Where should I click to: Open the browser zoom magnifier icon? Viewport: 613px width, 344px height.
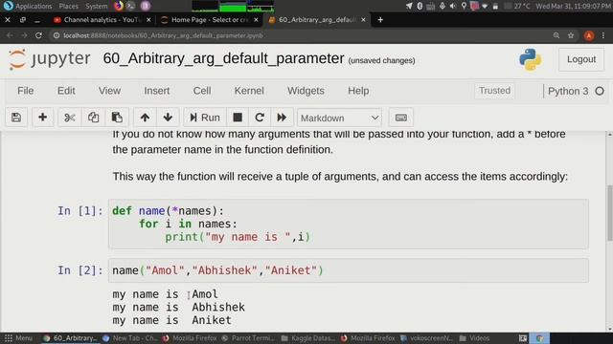click(x=556, y=35)
